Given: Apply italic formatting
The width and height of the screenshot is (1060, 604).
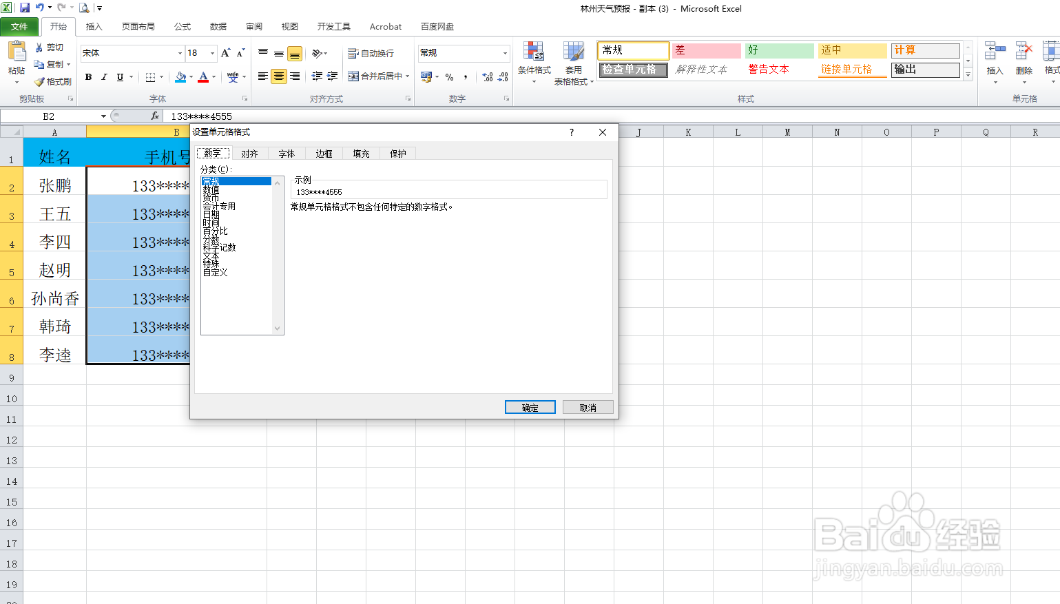Looking at the screenshot, I should [x=104, y=77].
